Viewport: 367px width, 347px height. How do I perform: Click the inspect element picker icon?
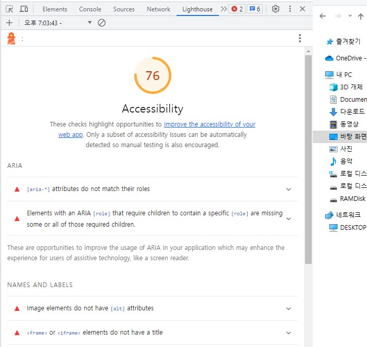(9, 9)
